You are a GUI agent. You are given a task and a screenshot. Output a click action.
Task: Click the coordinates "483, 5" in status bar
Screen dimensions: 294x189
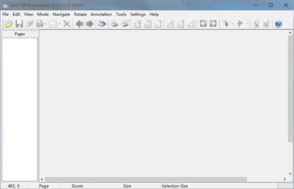tap(14, 186)
